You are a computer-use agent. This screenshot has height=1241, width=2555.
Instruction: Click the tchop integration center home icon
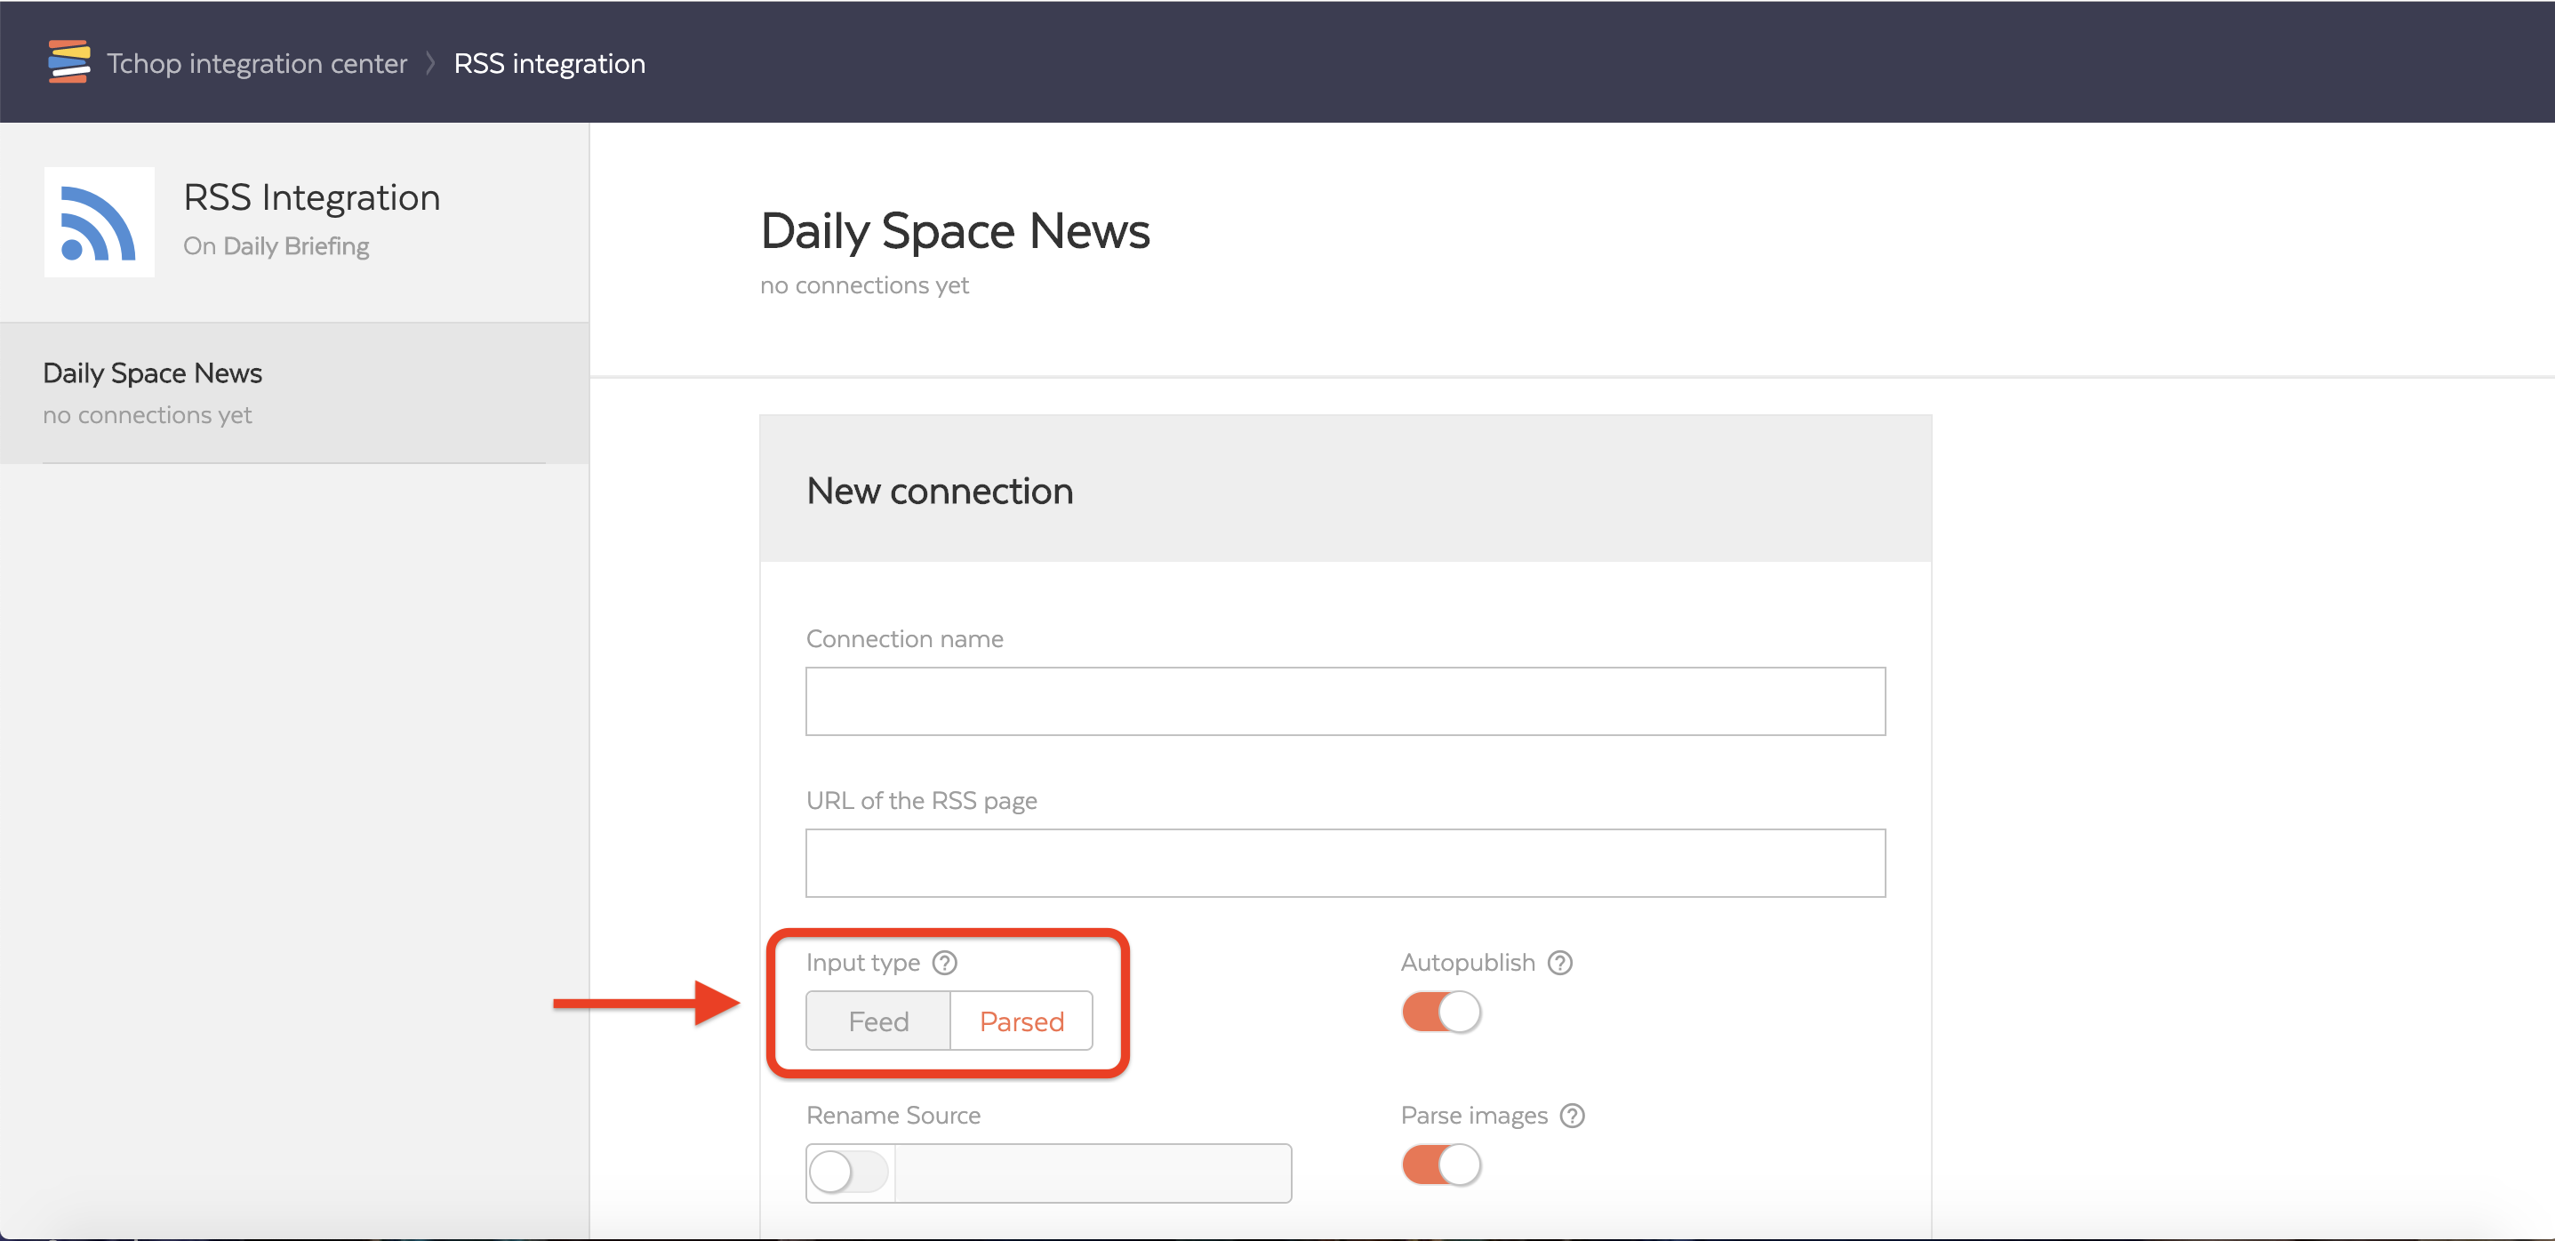[68, 61]
